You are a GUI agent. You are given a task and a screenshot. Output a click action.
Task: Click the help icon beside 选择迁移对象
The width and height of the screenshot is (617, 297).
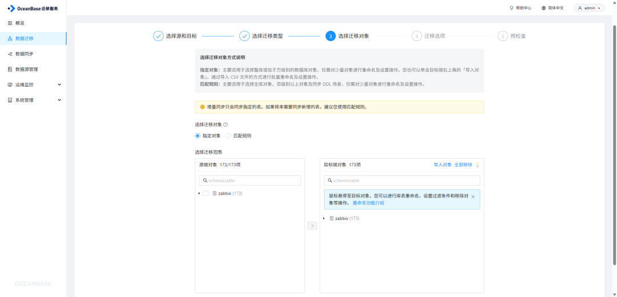[x=226, y=125]
